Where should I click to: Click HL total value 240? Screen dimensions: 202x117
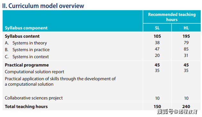pos(186,106)
